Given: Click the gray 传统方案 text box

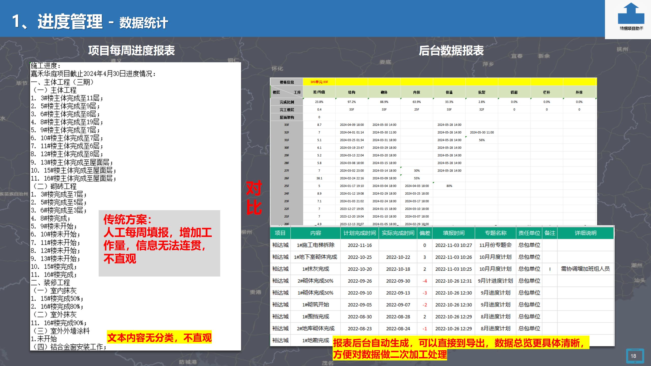Looking at the screenshot, I should pyautogui.click(x=159, y=243).
